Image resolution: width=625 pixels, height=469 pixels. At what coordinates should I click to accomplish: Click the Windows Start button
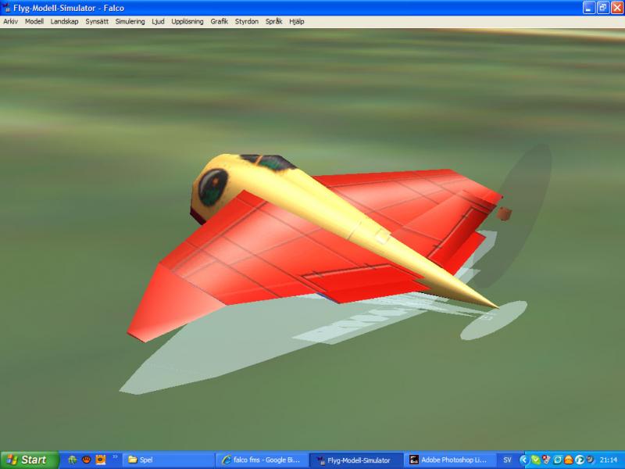pos(29,460)
